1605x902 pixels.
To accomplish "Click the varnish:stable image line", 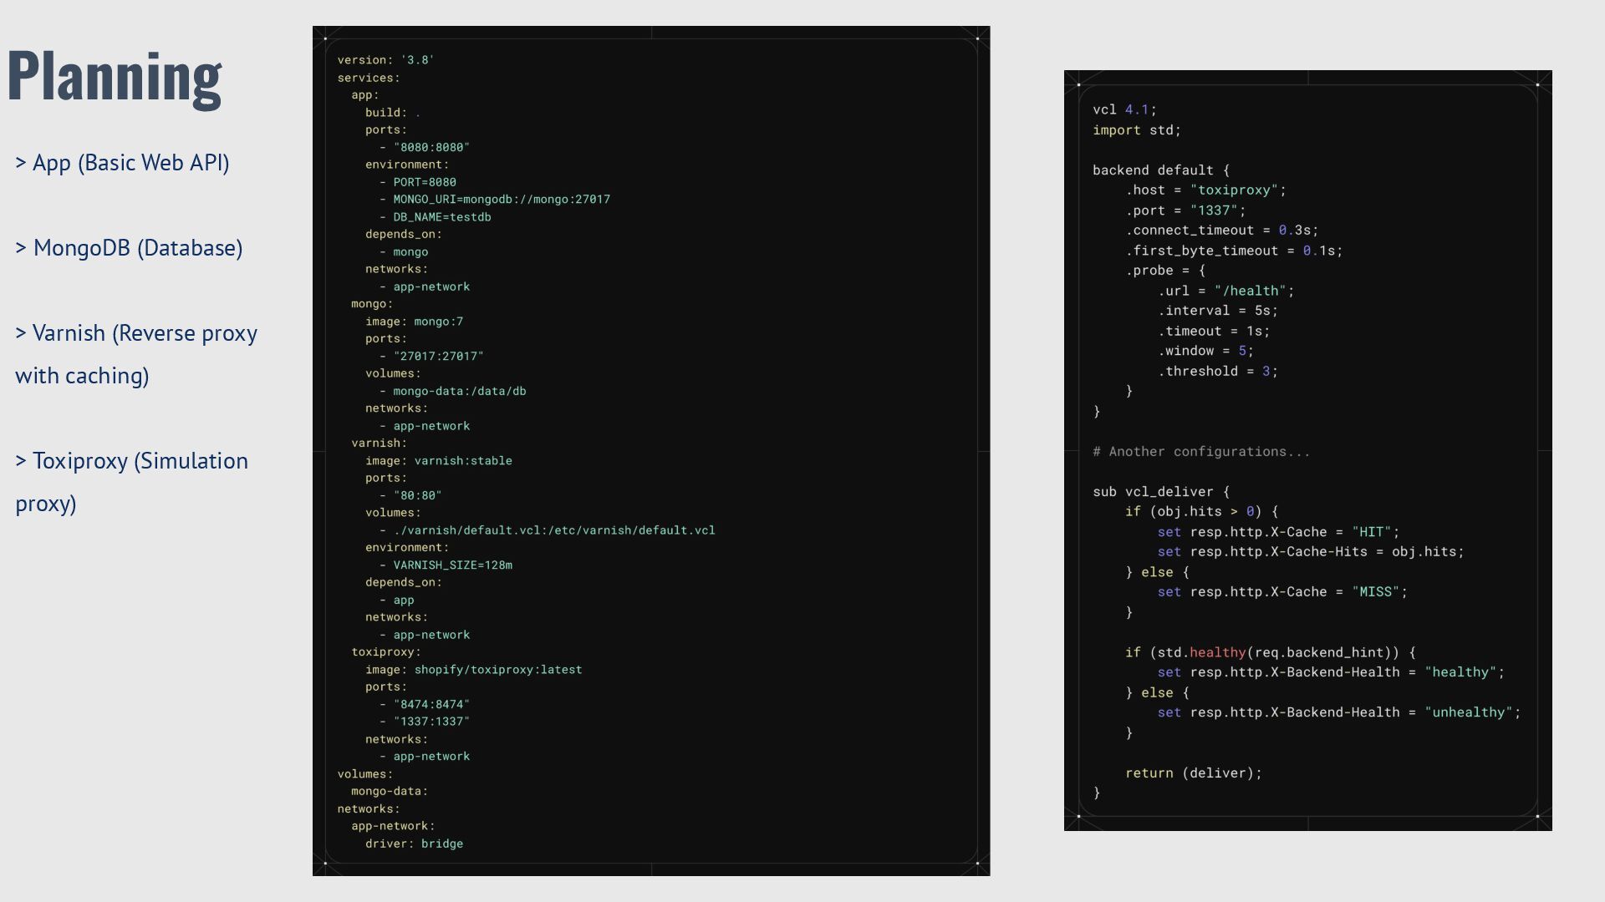I will click(438, 461).
